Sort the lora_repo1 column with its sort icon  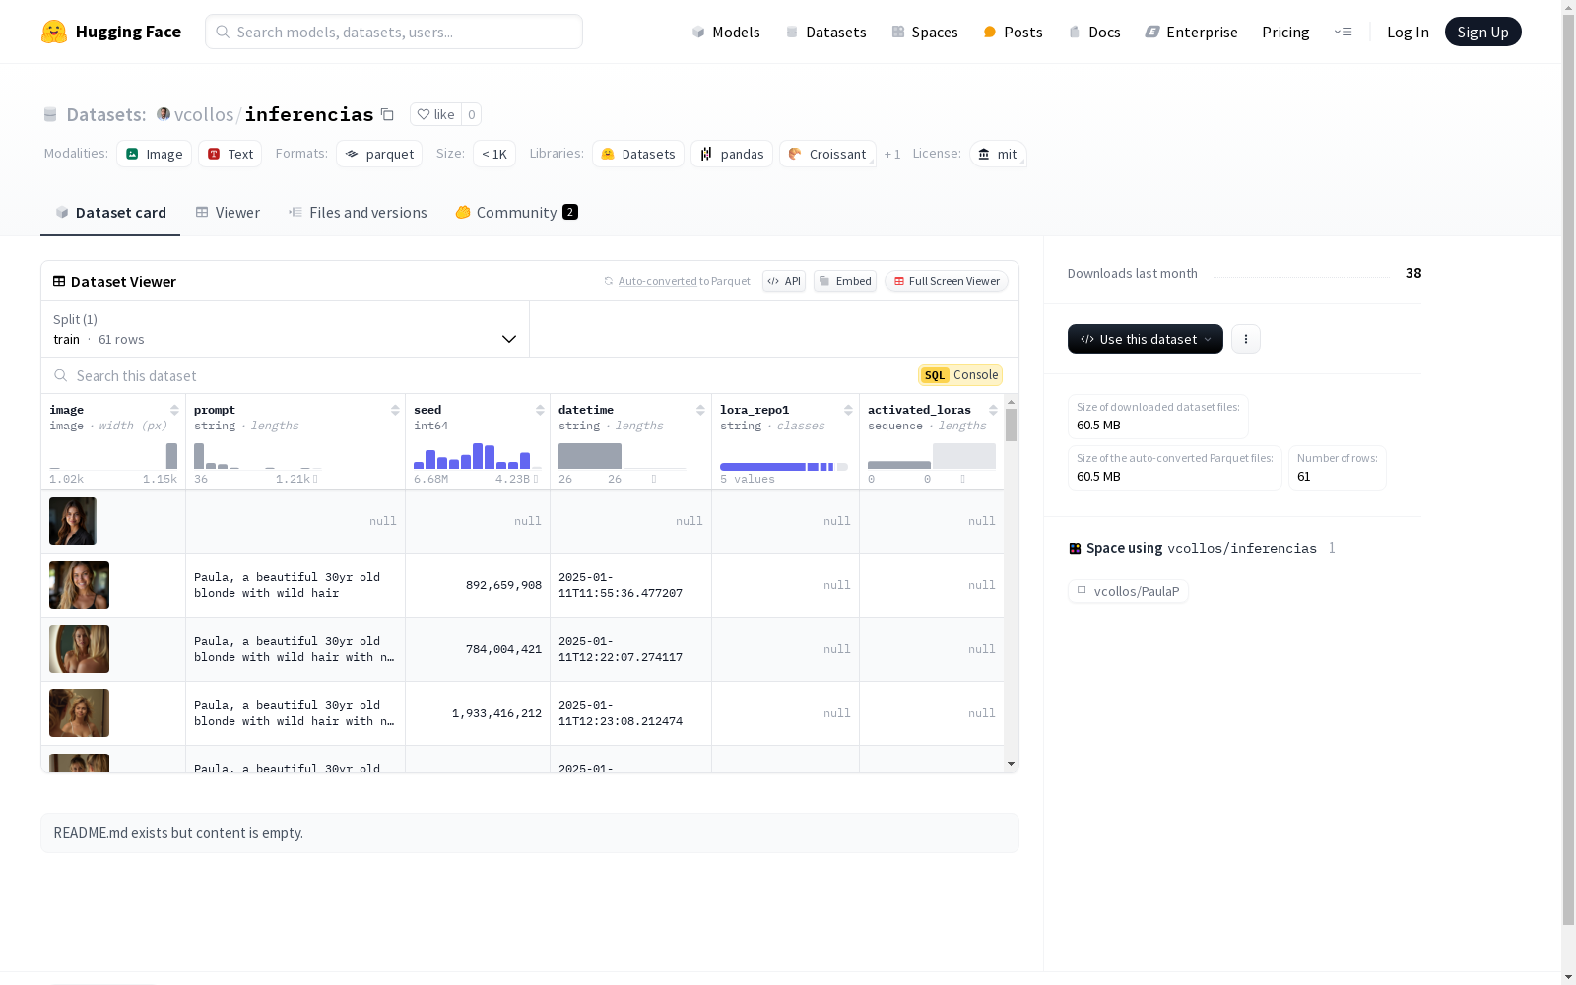(848, 410)
